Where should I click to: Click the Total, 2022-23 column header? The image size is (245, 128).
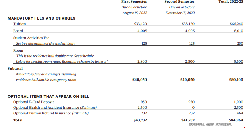click(231, 2)
